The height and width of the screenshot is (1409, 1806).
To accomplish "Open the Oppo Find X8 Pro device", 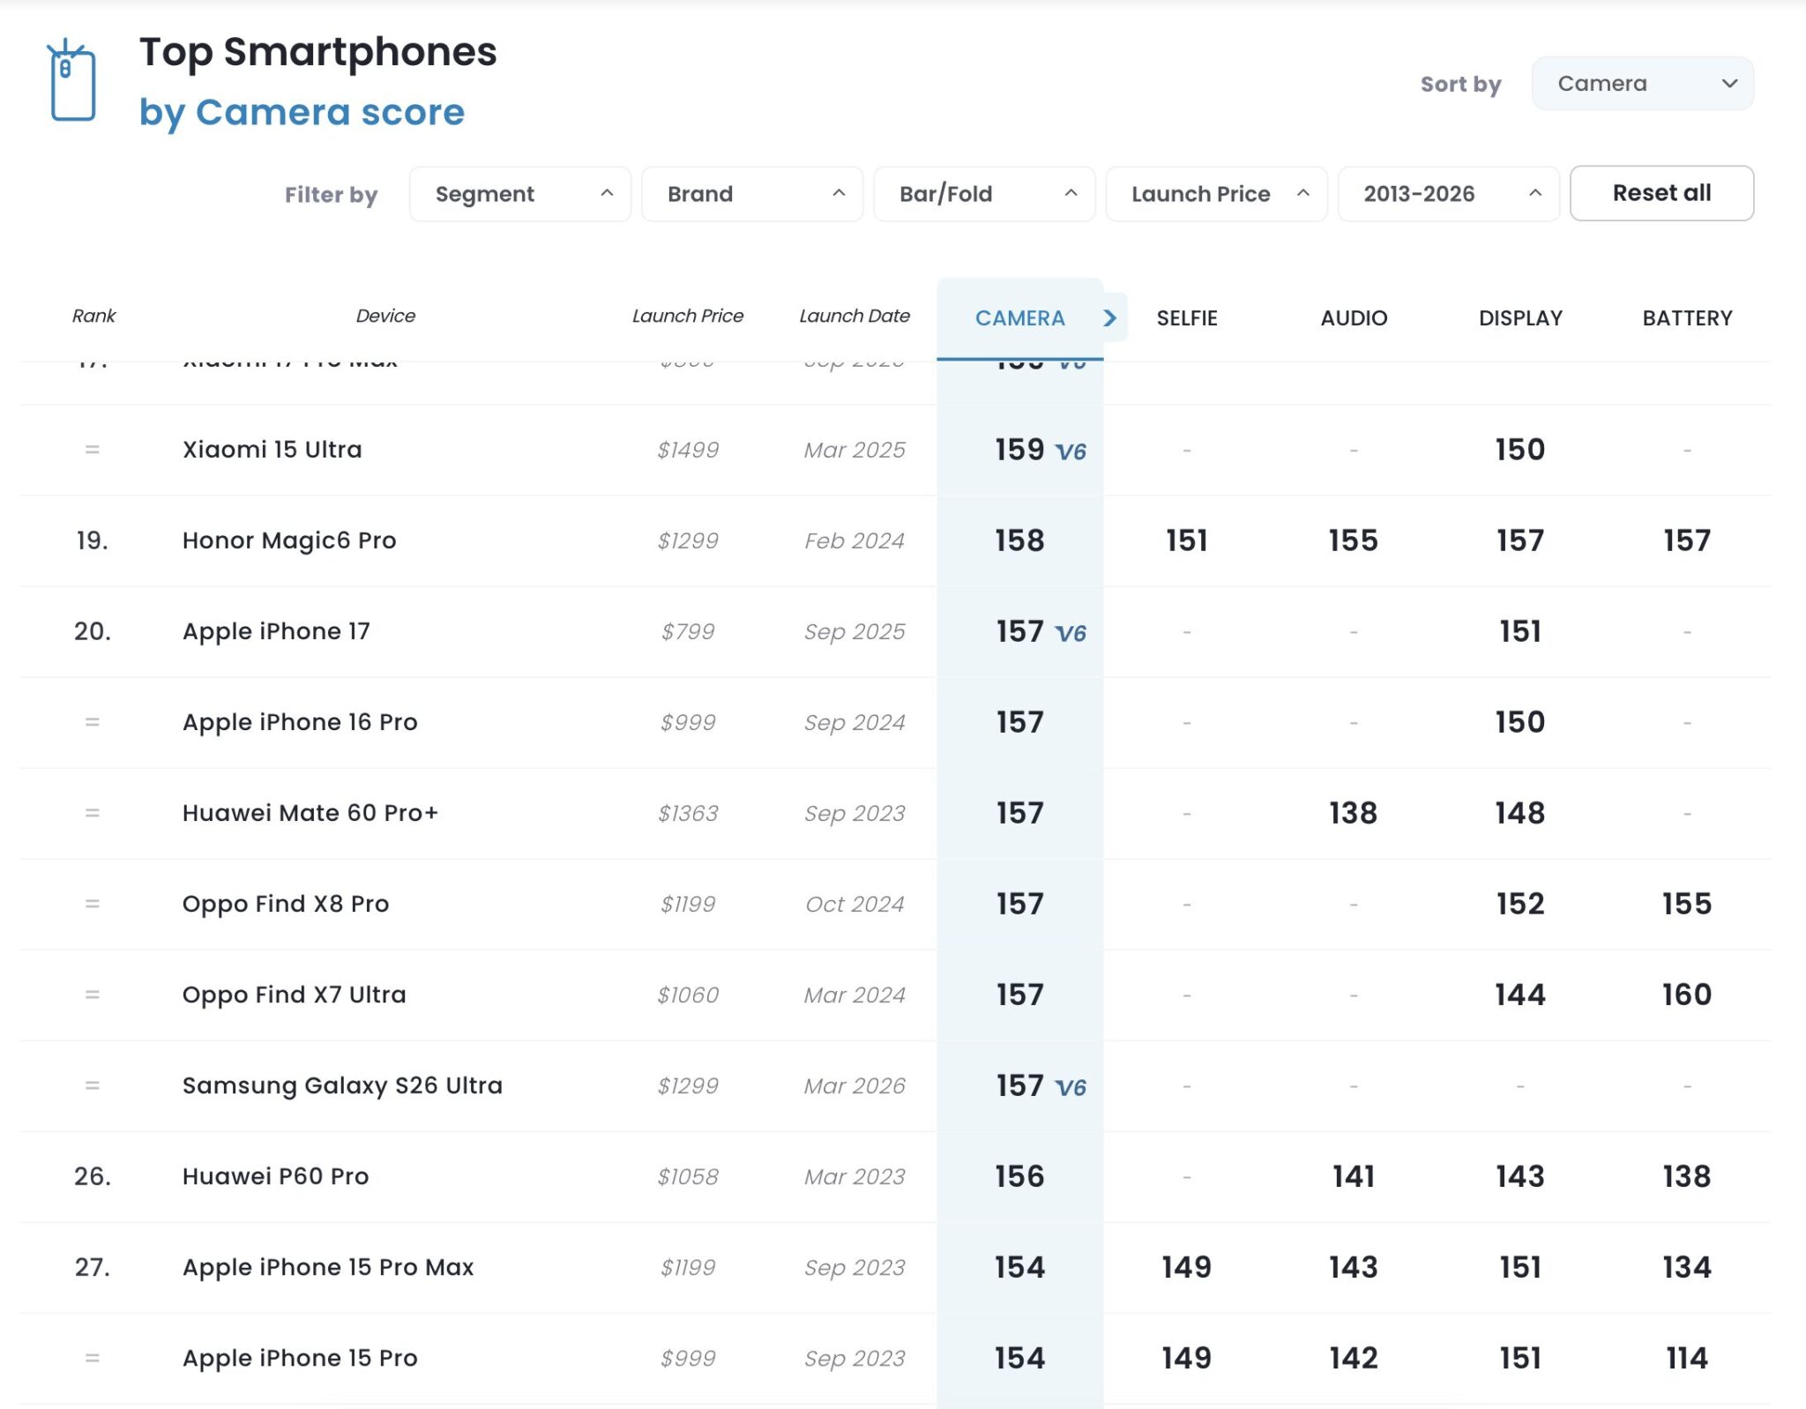I will (x=285, y=904).
